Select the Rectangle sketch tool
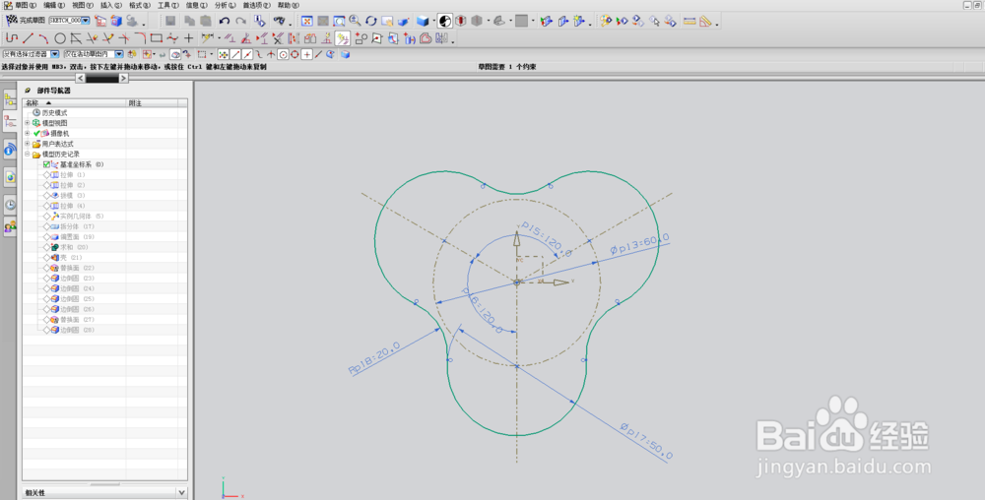Viewport: 985px width, 500px height. pos(157,38)
